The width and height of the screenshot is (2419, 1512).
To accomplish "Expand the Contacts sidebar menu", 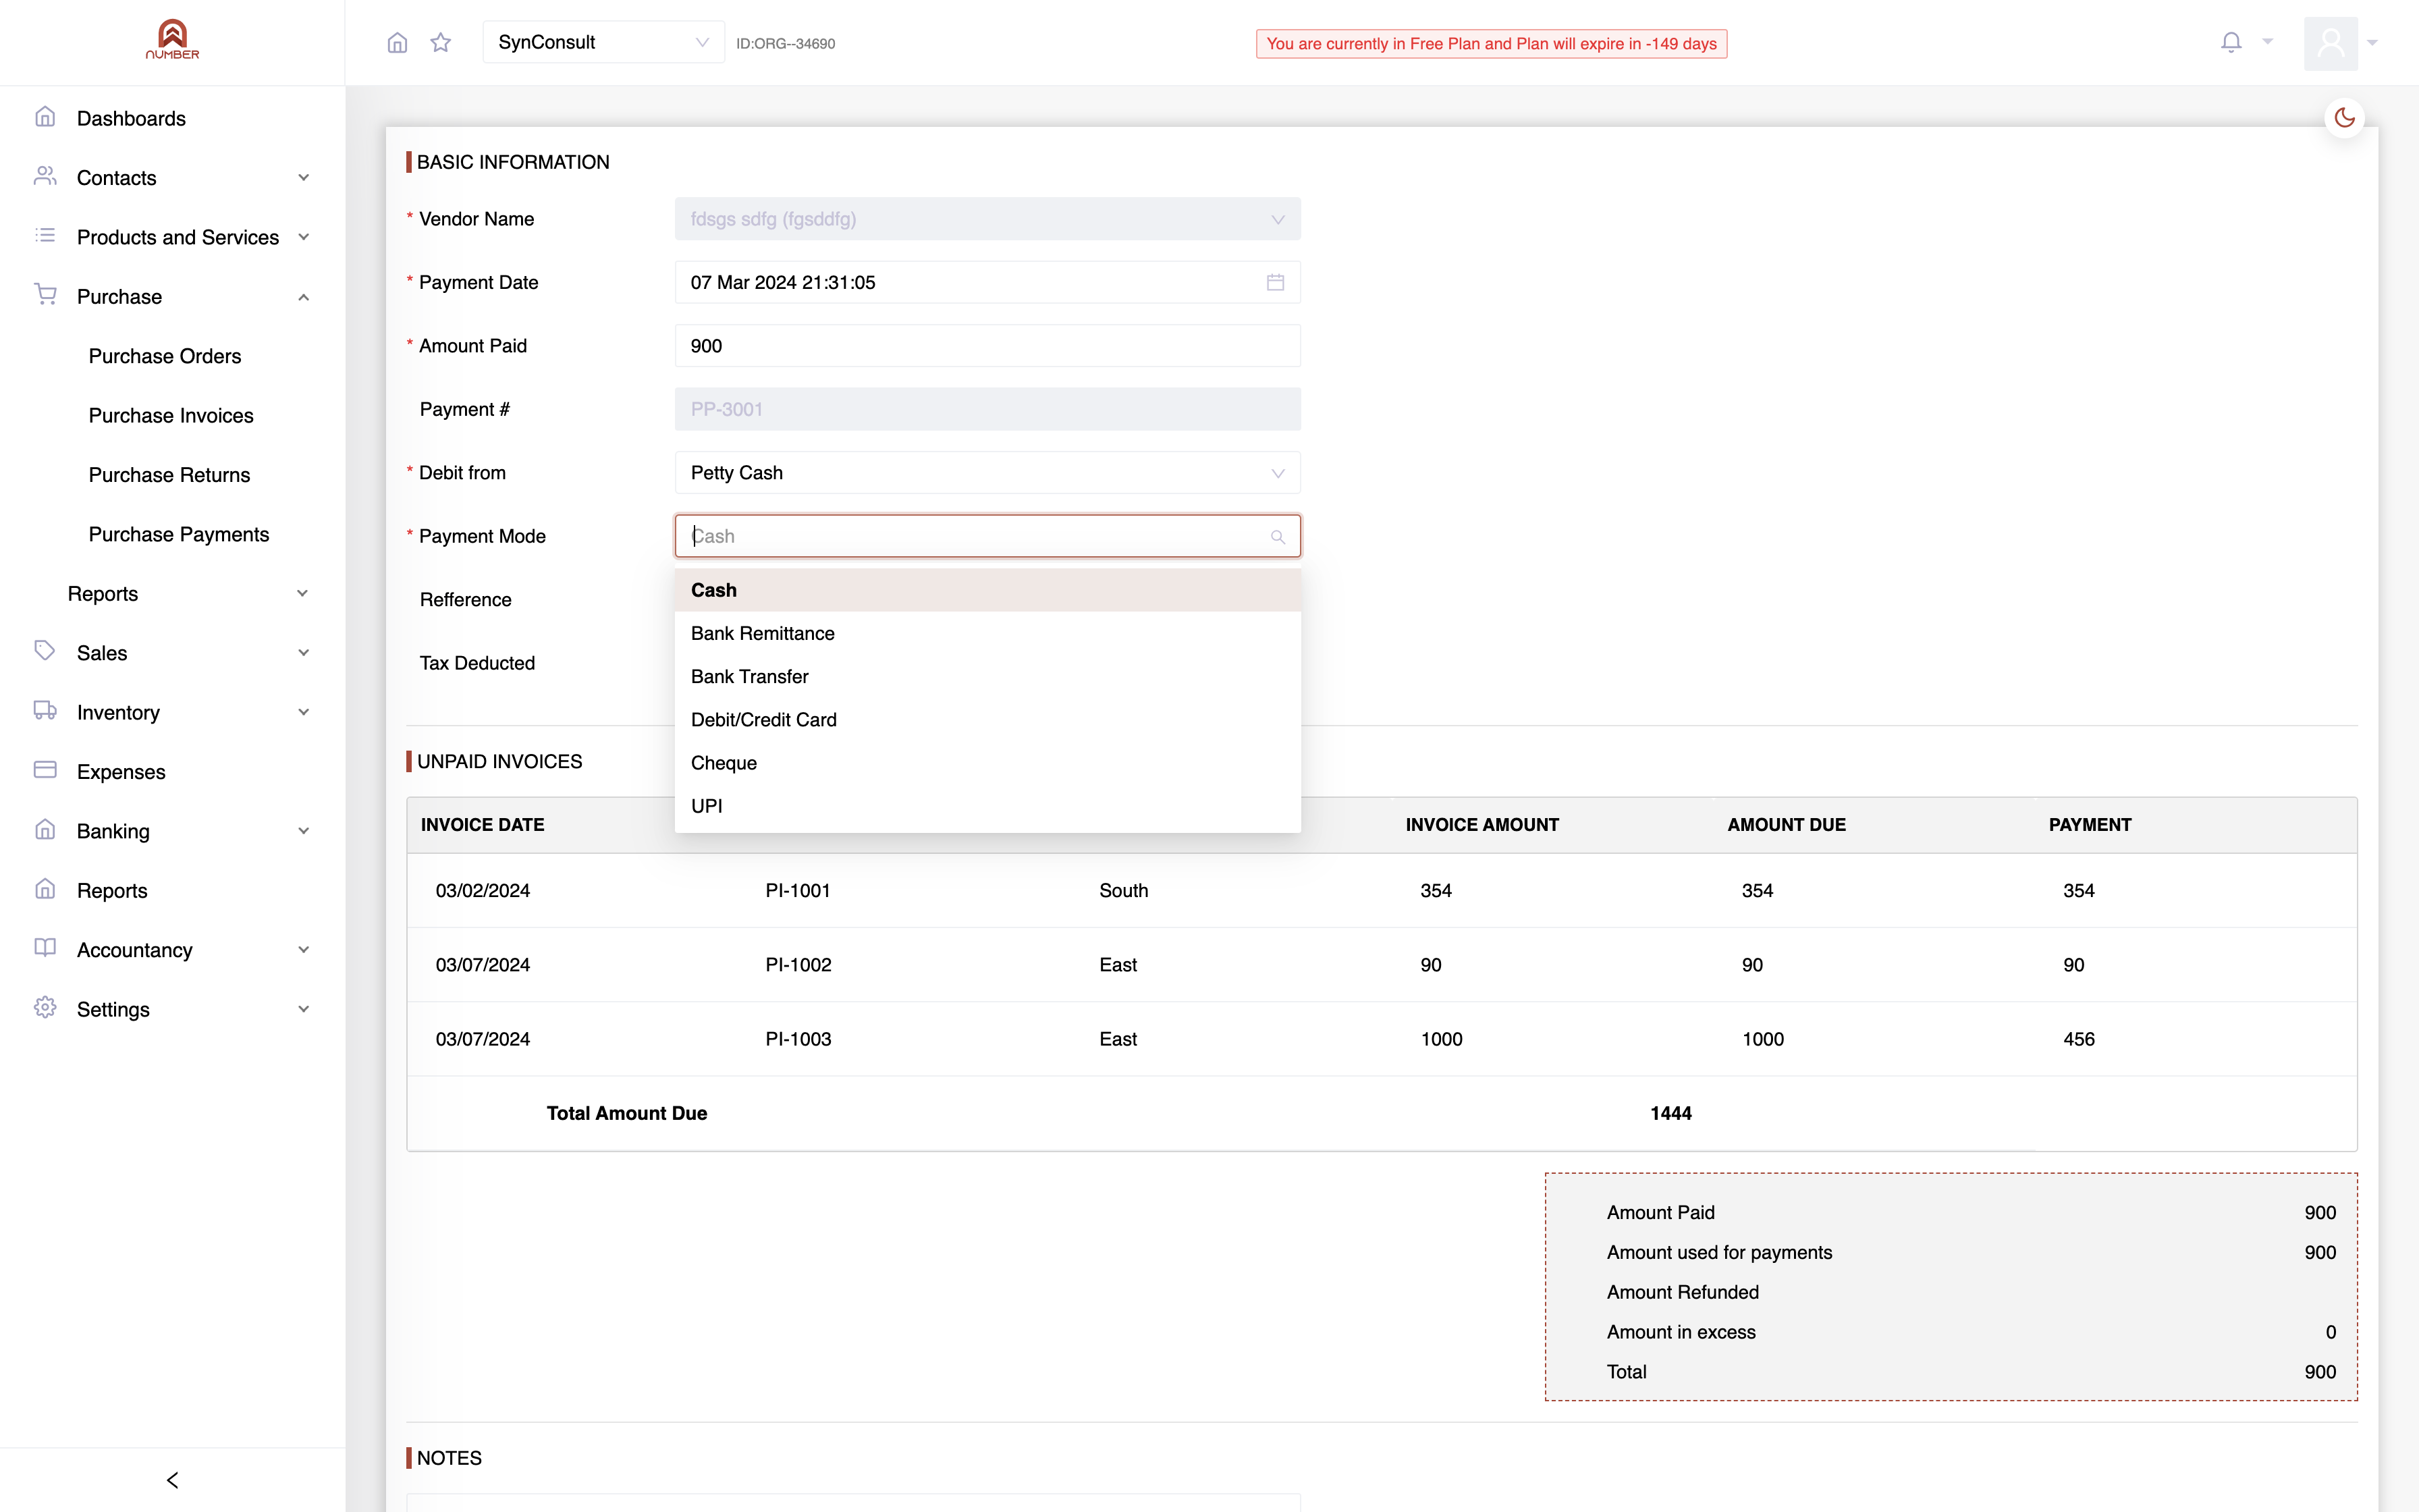I will (172, 178).
